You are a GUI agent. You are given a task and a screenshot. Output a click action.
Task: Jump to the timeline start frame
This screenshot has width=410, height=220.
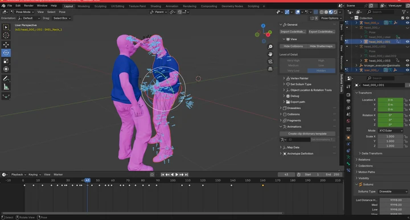tap(163, 174)
